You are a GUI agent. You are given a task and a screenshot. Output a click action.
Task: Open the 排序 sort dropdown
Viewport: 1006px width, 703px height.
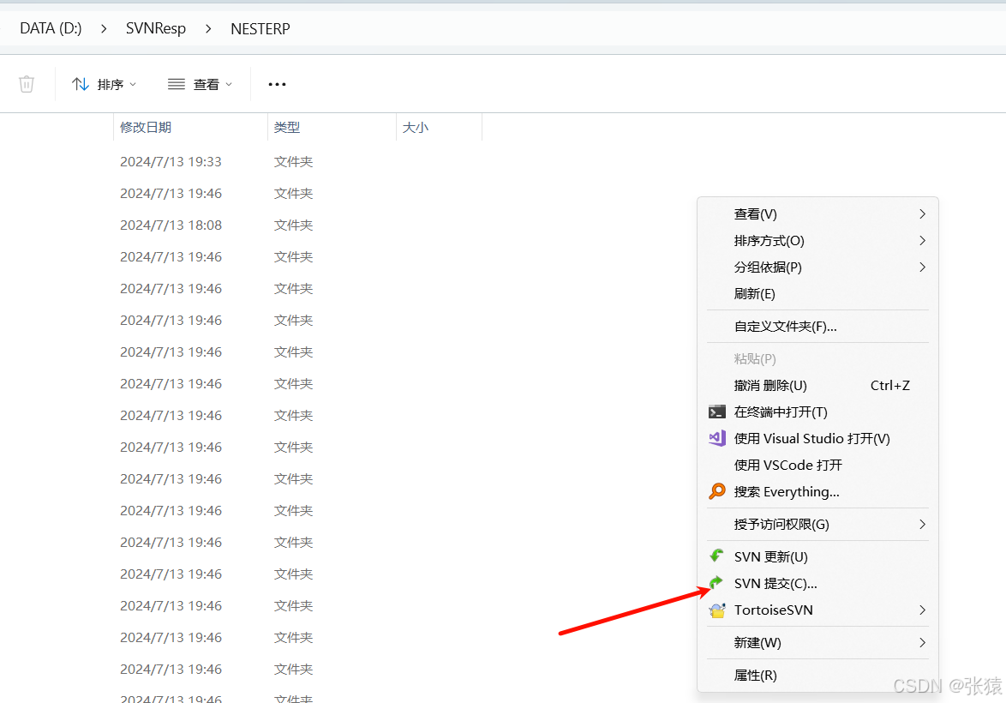pyautogui.click(x=105, y=84)
